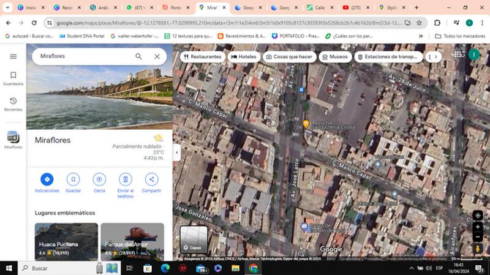The image size is (490, 275).
Task: Click the browser back arrow
Action: pos(9,23)
